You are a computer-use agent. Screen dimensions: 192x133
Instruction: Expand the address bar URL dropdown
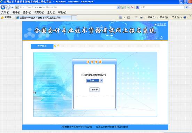point(118,7)
